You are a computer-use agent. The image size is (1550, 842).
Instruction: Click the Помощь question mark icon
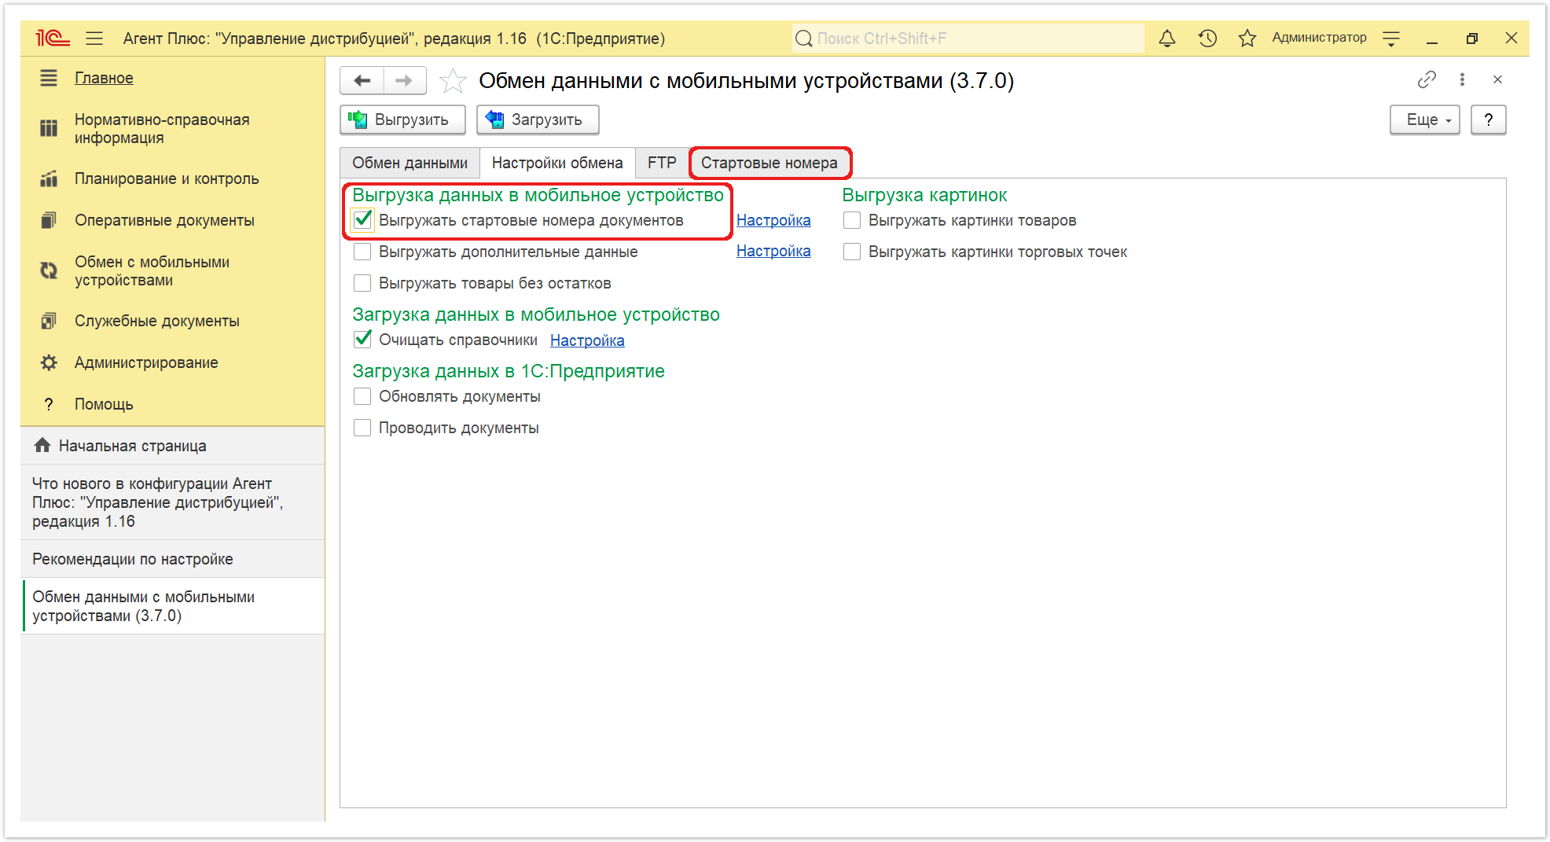coord(49,404)
